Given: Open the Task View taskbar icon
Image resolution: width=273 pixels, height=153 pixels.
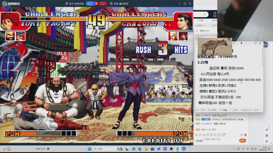Looking at the screenshot, I should (127, 149).
